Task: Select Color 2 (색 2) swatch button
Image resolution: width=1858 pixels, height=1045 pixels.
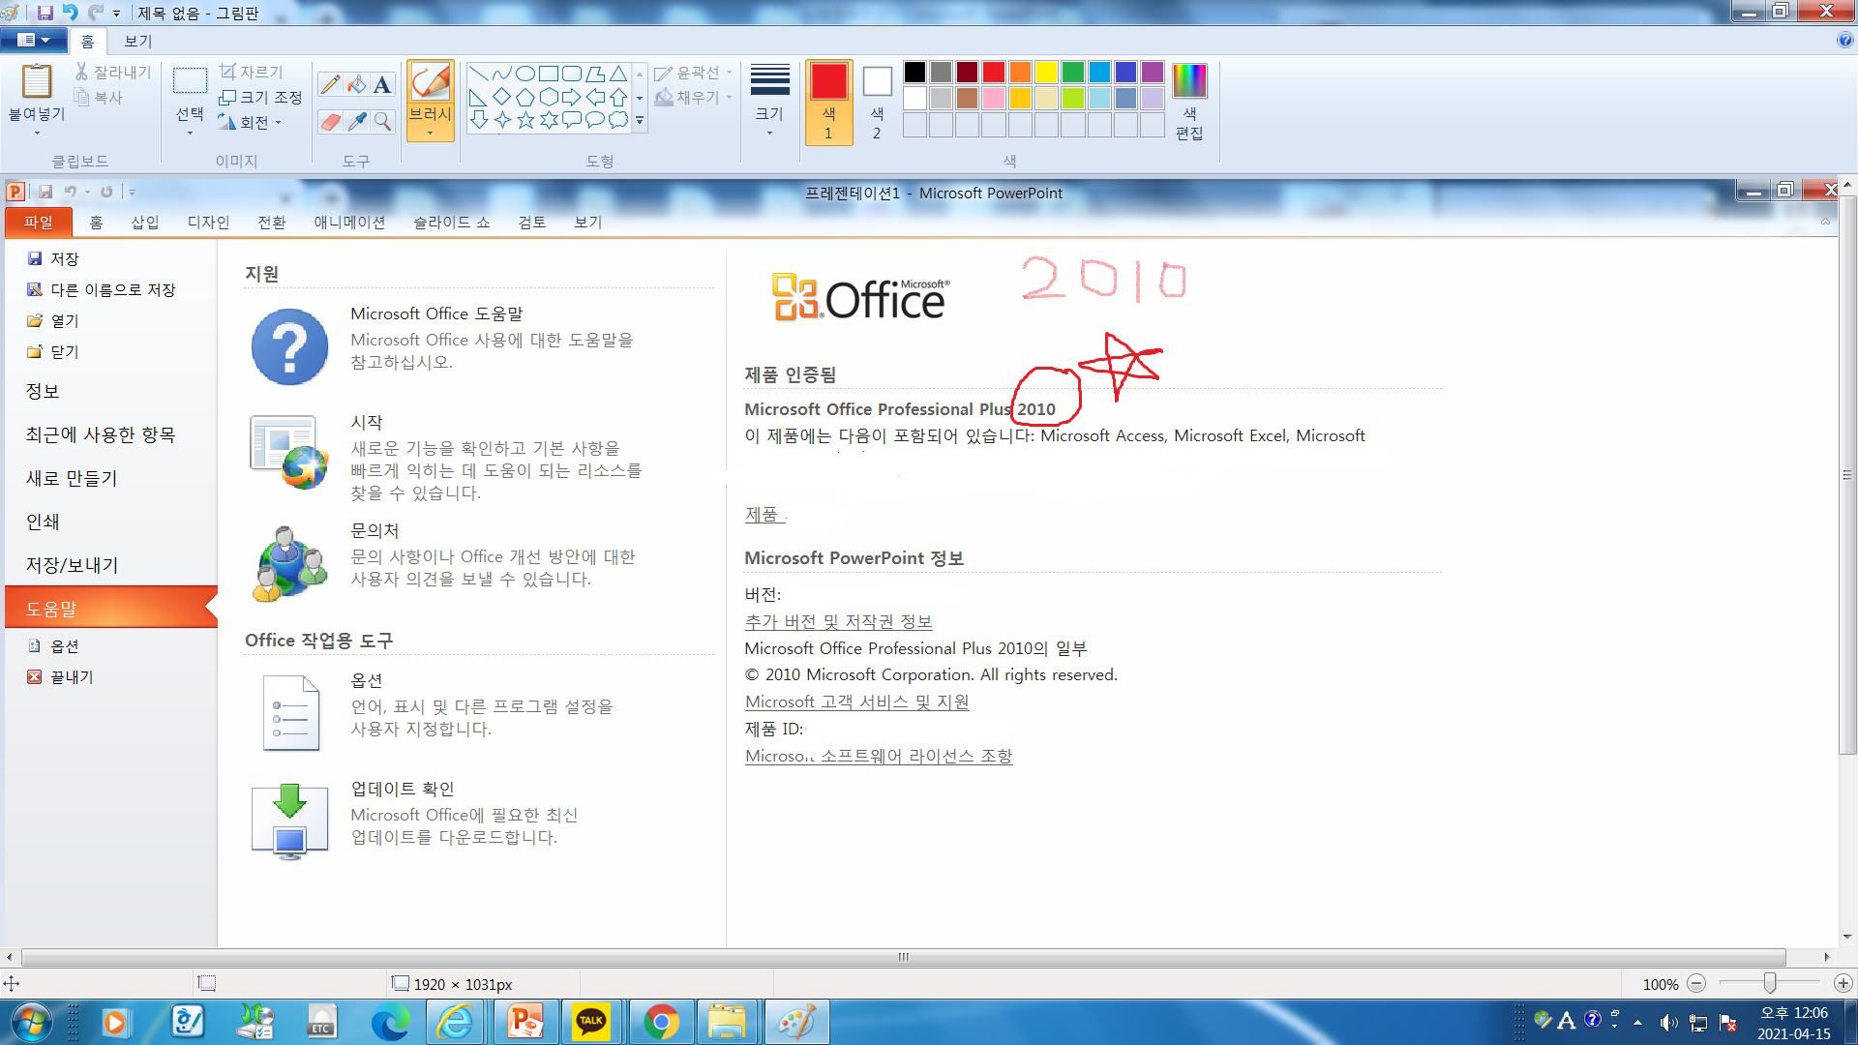Action: pyautogui.click(x=877, y=103)
